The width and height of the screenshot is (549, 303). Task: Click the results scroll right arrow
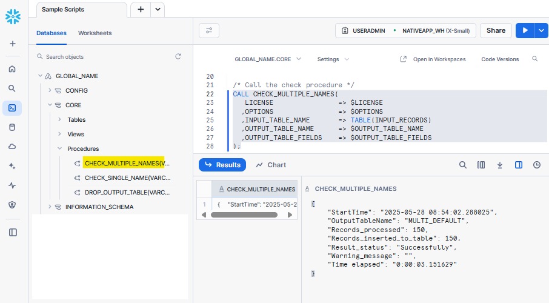(x=290, y=215)
